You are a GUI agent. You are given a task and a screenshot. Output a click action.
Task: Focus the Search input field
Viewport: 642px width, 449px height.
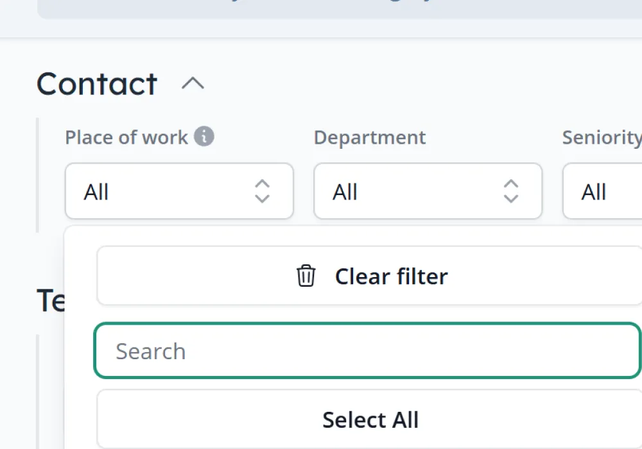(368, 350)
